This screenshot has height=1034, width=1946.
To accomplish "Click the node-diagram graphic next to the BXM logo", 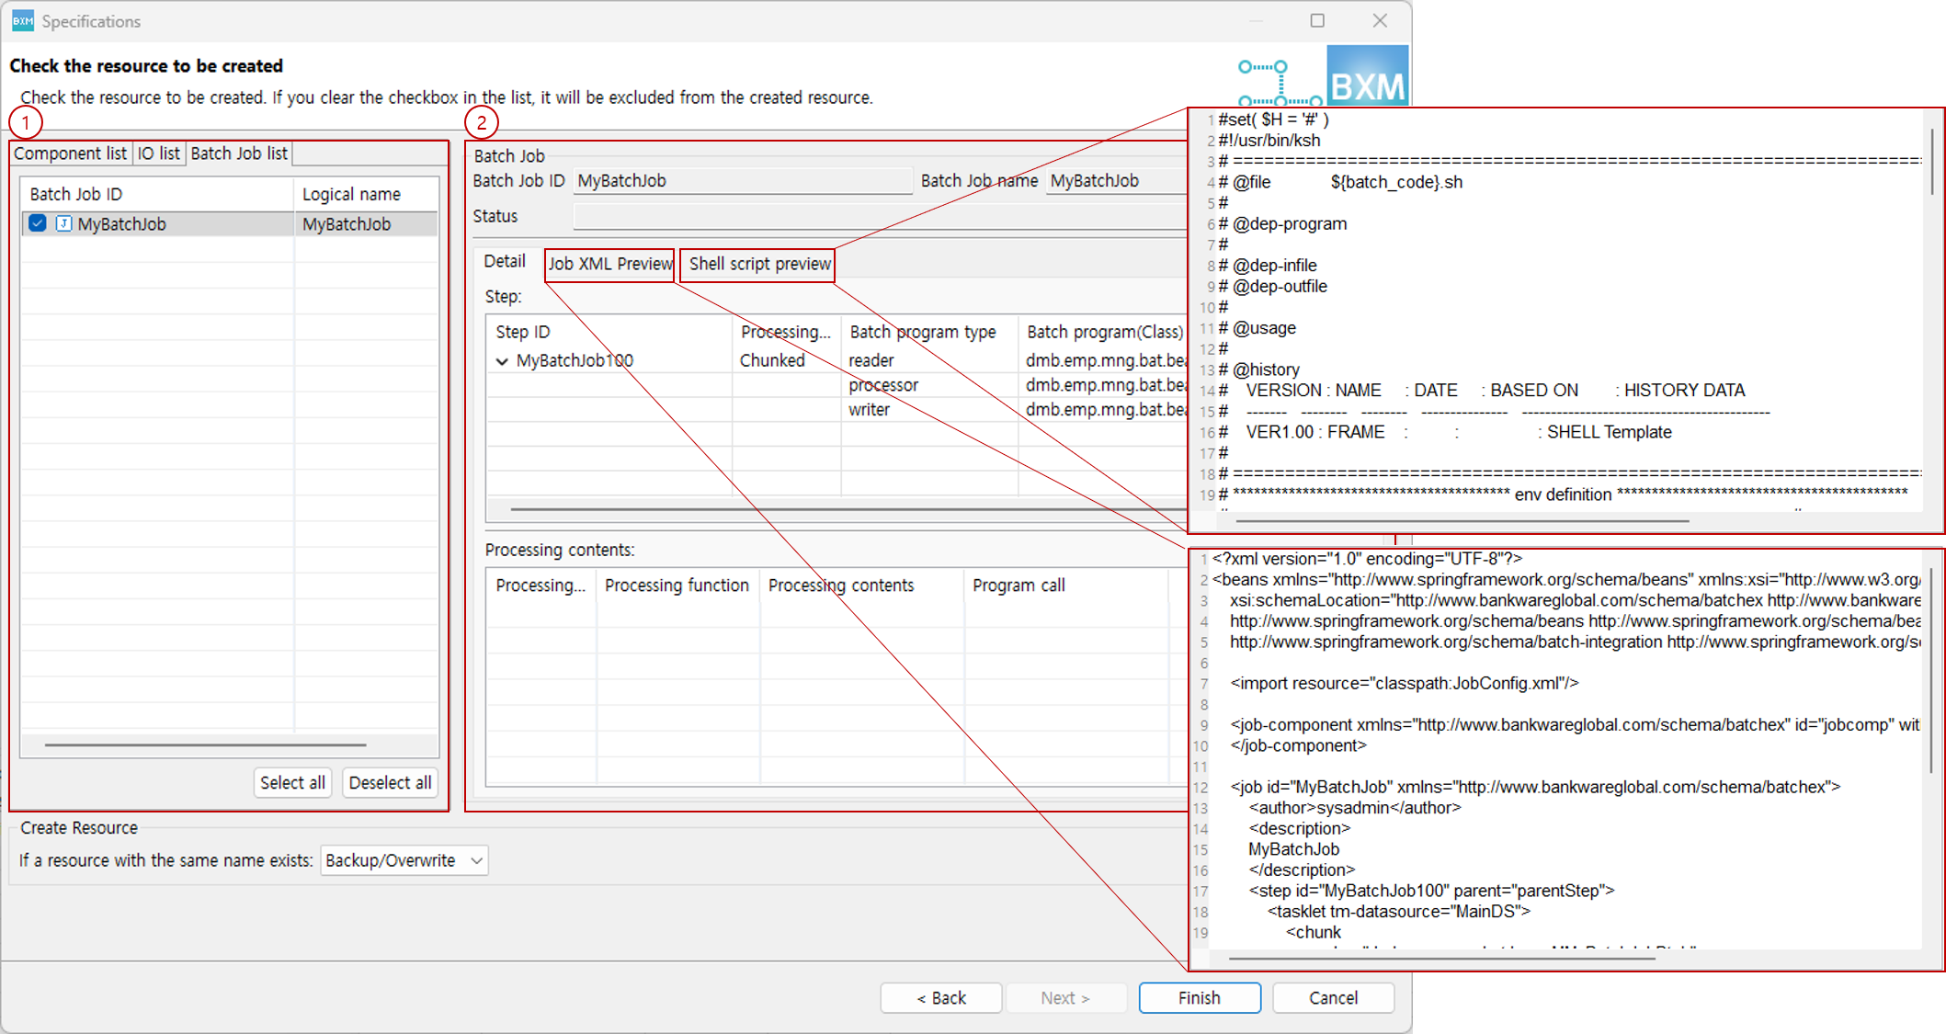I will 1278,83.
